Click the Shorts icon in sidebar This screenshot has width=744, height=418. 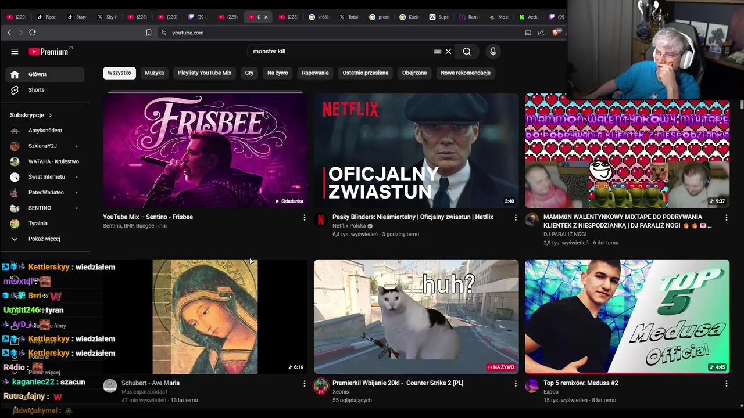(15, 90)
